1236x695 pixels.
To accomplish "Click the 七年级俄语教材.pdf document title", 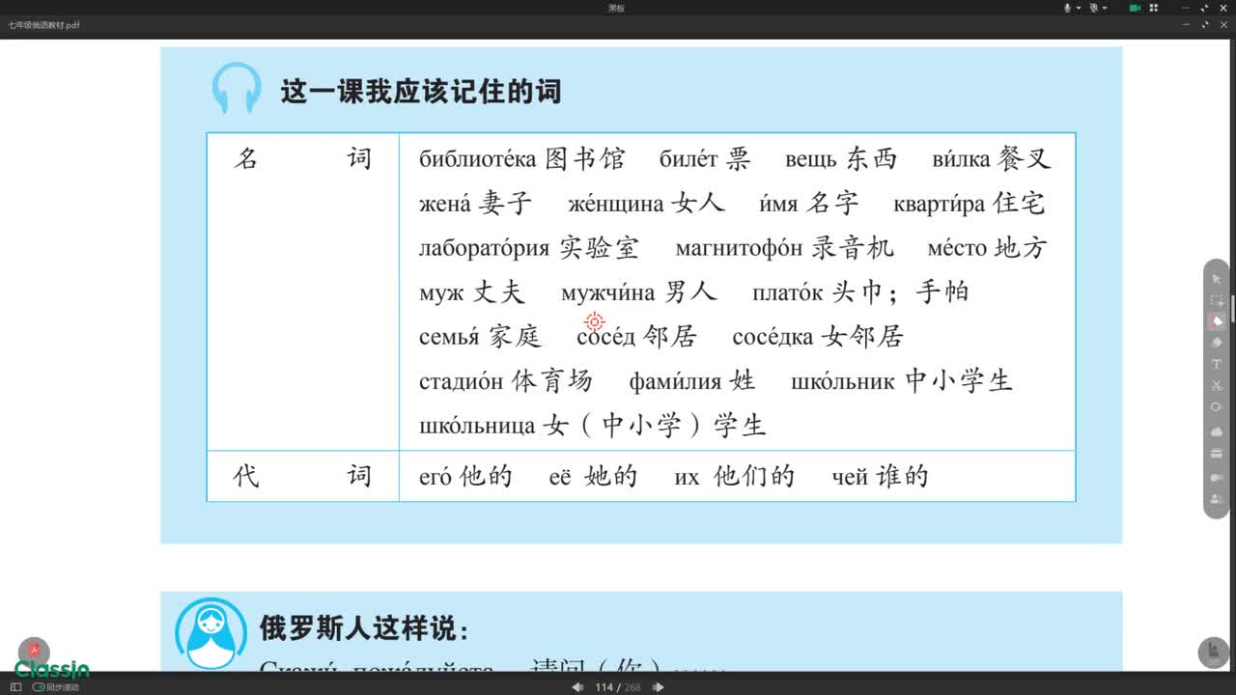I will (x=43, y=25).
